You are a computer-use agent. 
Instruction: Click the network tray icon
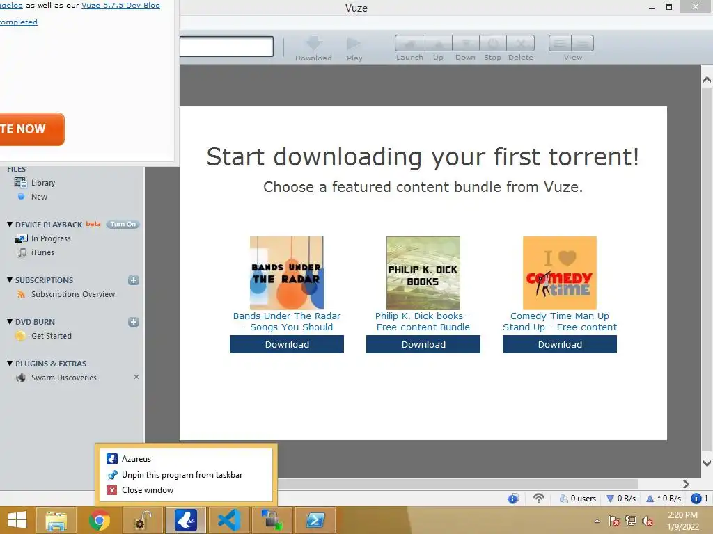coord(631,521)
